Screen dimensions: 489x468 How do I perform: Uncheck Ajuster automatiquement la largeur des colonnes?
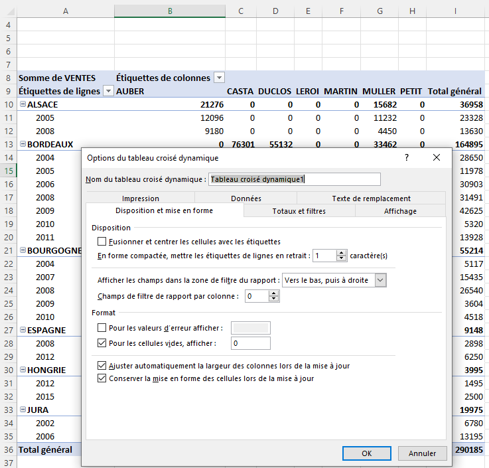click(x=102, y=366)
